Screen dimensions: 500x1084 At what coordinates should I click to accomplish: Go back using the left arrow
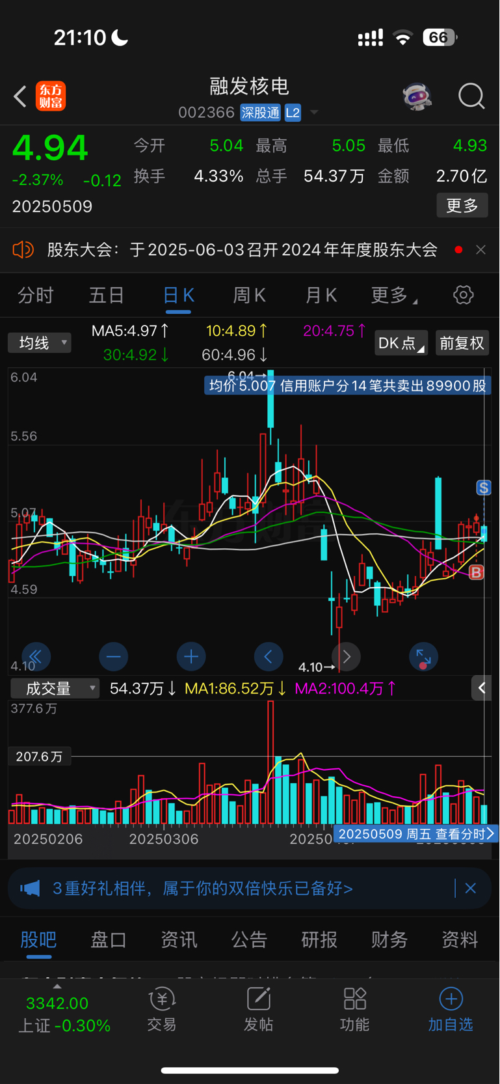[x=20, y=96]
